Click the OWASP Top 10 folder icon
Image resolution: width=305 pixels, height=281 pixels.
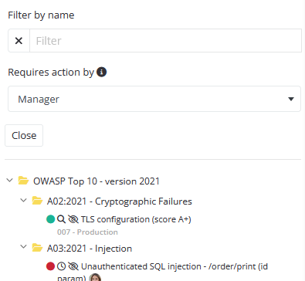tap(23, 181)
